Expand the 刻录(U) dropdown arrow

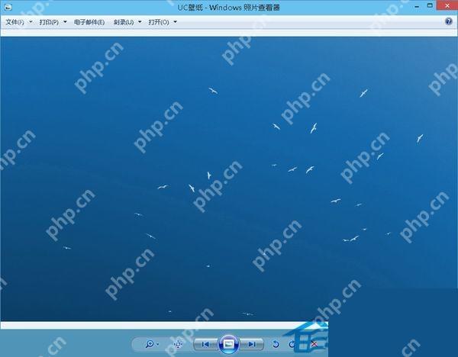point(140,22)
